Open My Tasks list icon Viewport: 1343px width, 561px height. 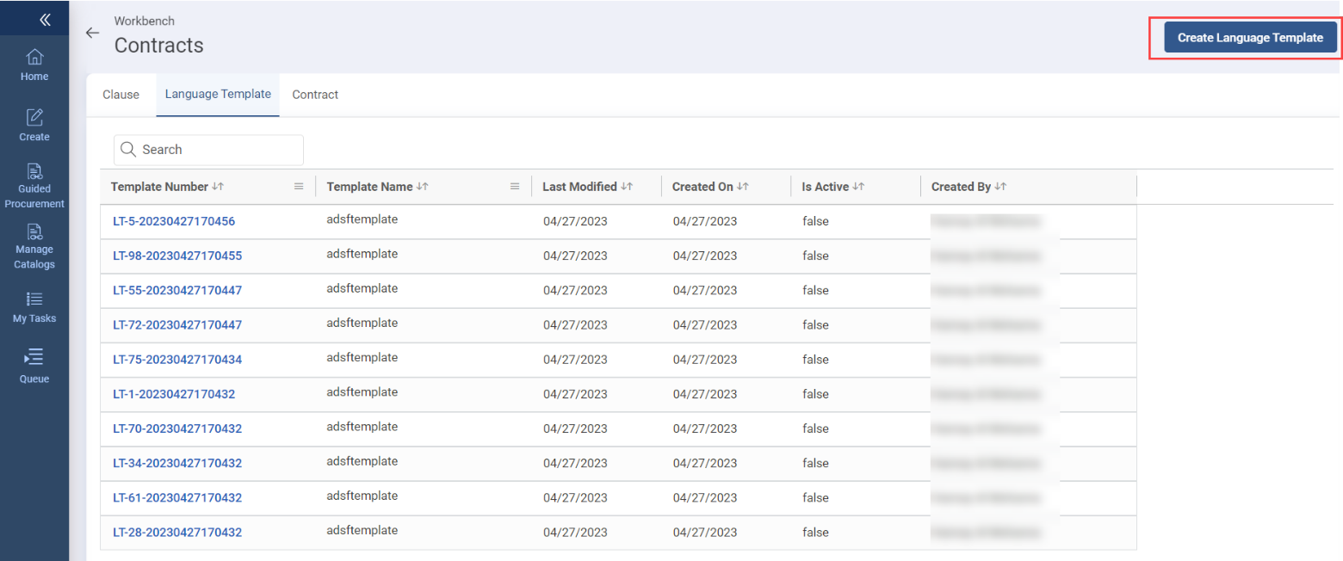[x=34, y=299]
